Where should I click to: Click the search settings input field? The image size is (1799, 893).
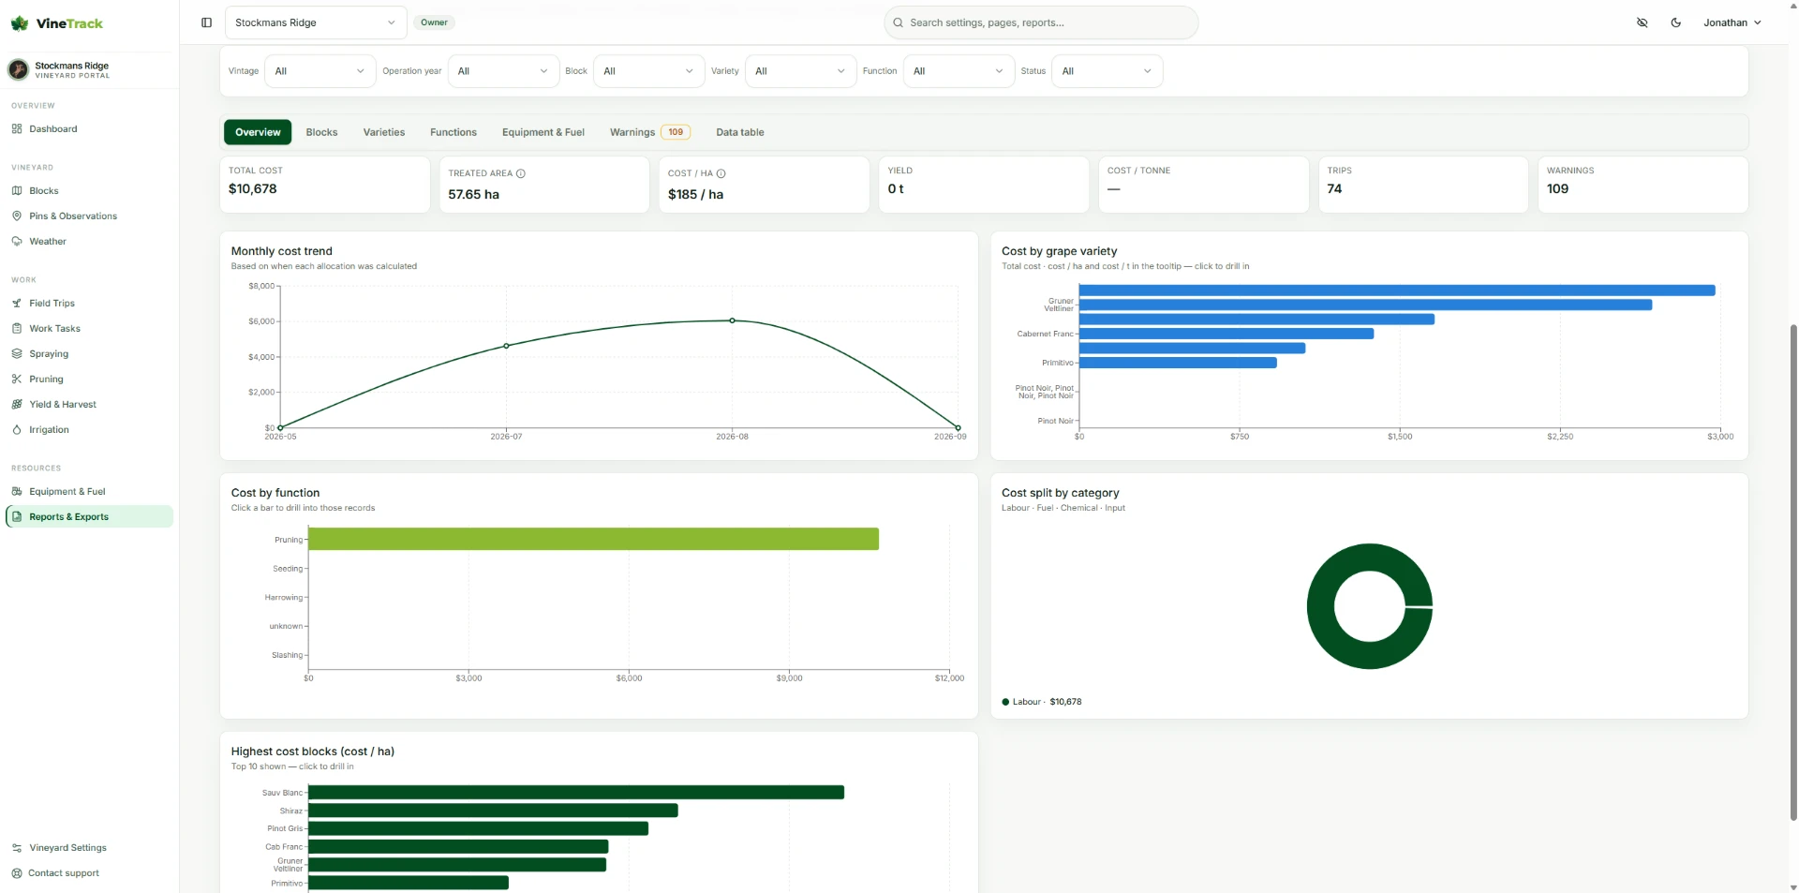coord(1041,22)
